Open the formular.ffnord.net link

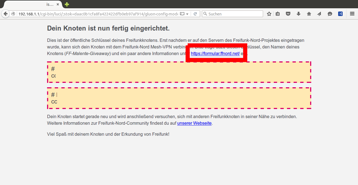(x=215, y=54)
